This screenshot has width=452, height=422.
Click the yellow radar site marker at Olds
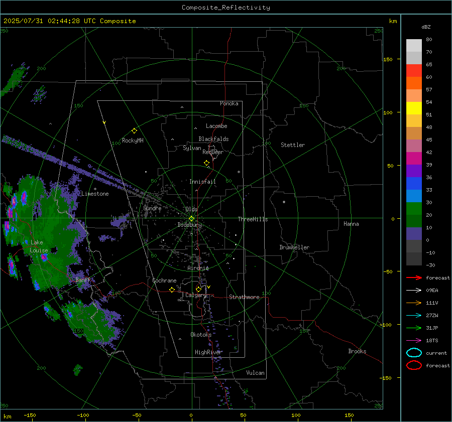point(192,219)
